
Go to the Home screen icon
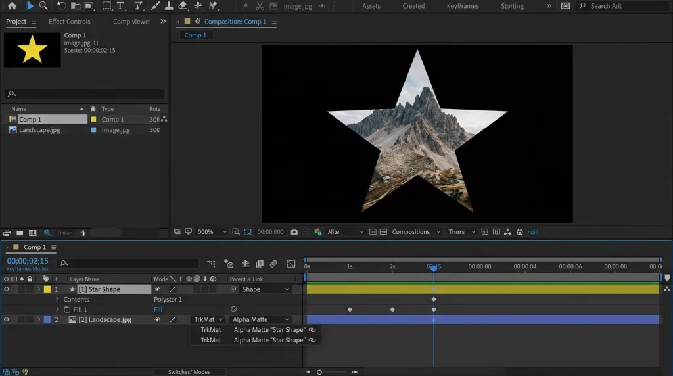[x=12, y=5]
